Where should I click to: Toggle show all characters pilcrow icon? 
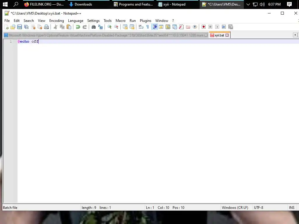pyautogui.click(x=147, y=27)
